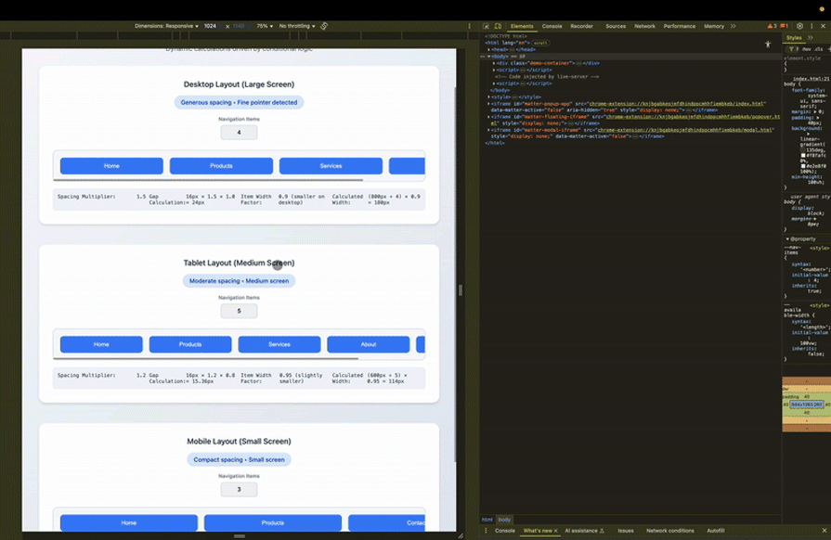The image size is (831, 540).
Task: Click Home button in Tablet Layout nav
Action: (101, 344)
